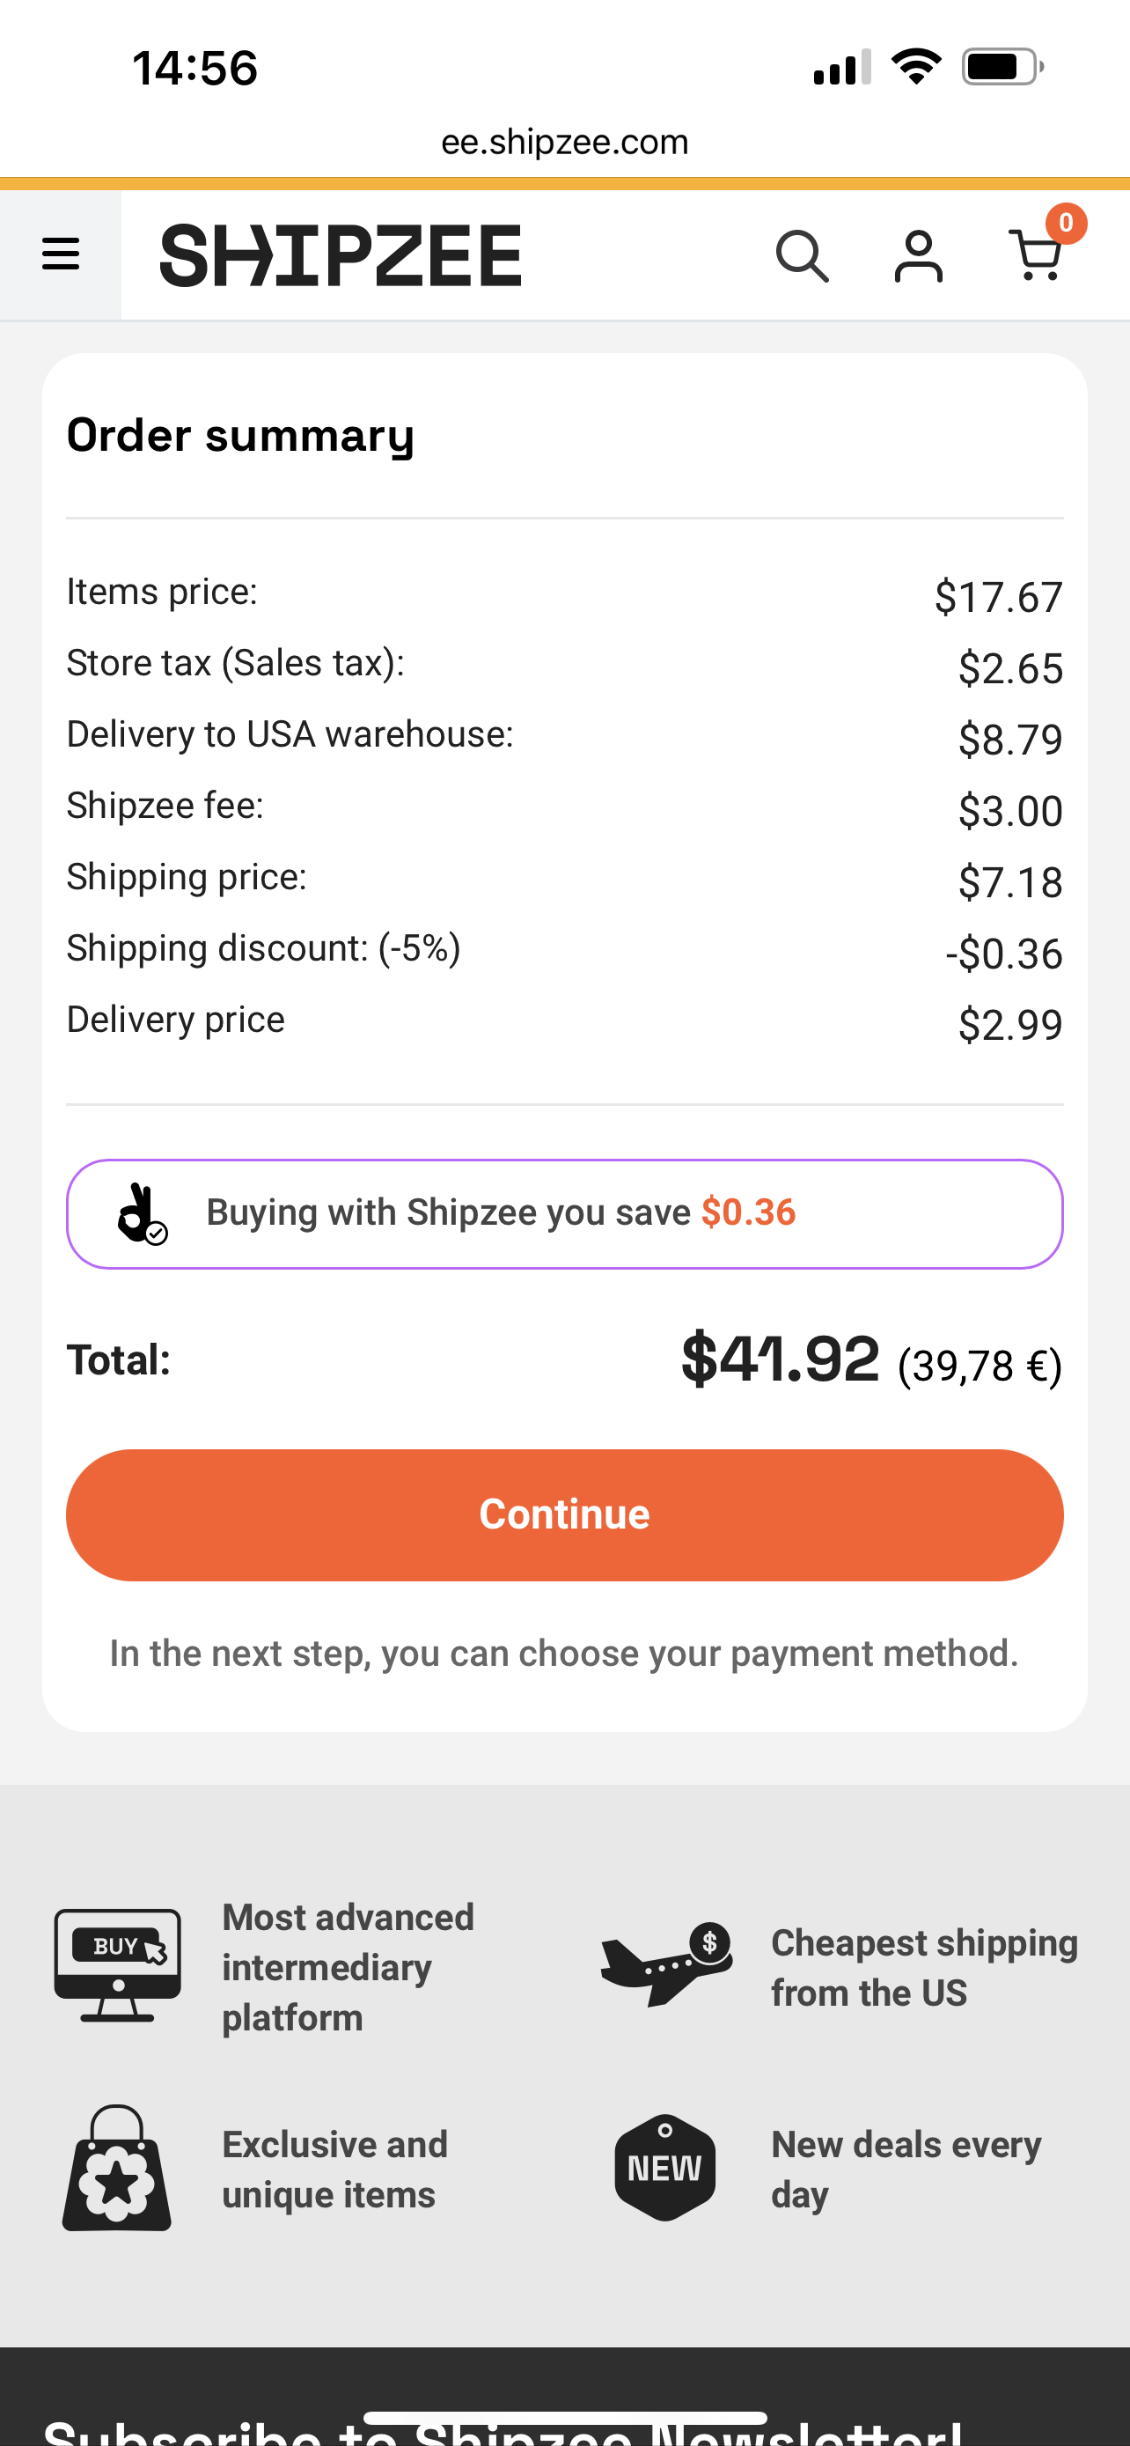This screenshot has height=2446, width=1130.
Task: Tap the $41.92 total amount
Action: click(780, 1359)
